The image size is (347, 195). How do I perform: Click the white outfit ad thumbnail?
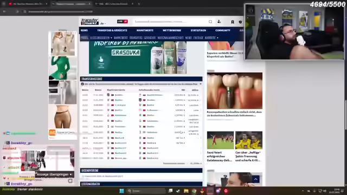point(63,92)
